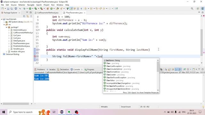Close the PassParameters.java editor tab
Image resolution: width=205 pixels, height=115 pixels.
[x=85, y=13]
